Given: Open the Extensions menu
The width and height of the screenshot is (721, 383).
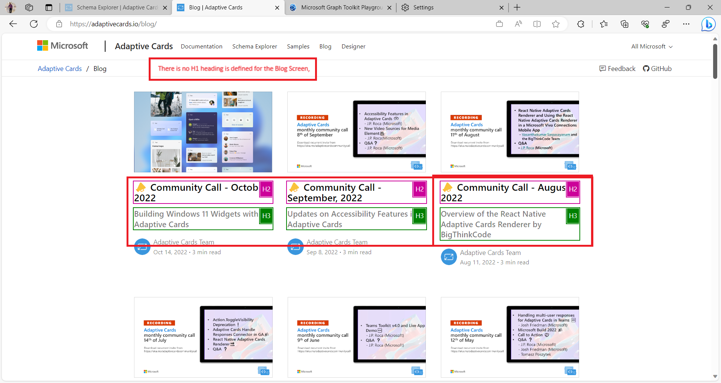Looking at the screenshot, I should click(x=581, y=24).
